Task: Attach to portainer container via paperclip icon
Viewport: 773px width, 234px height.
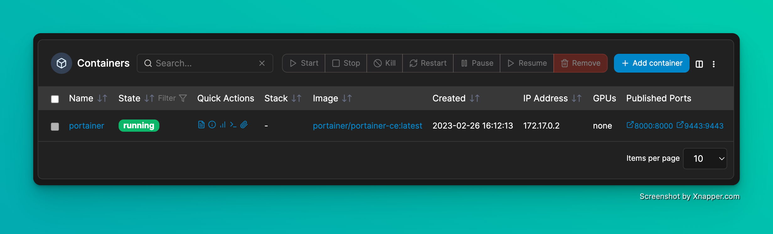Action: (244, 125)
